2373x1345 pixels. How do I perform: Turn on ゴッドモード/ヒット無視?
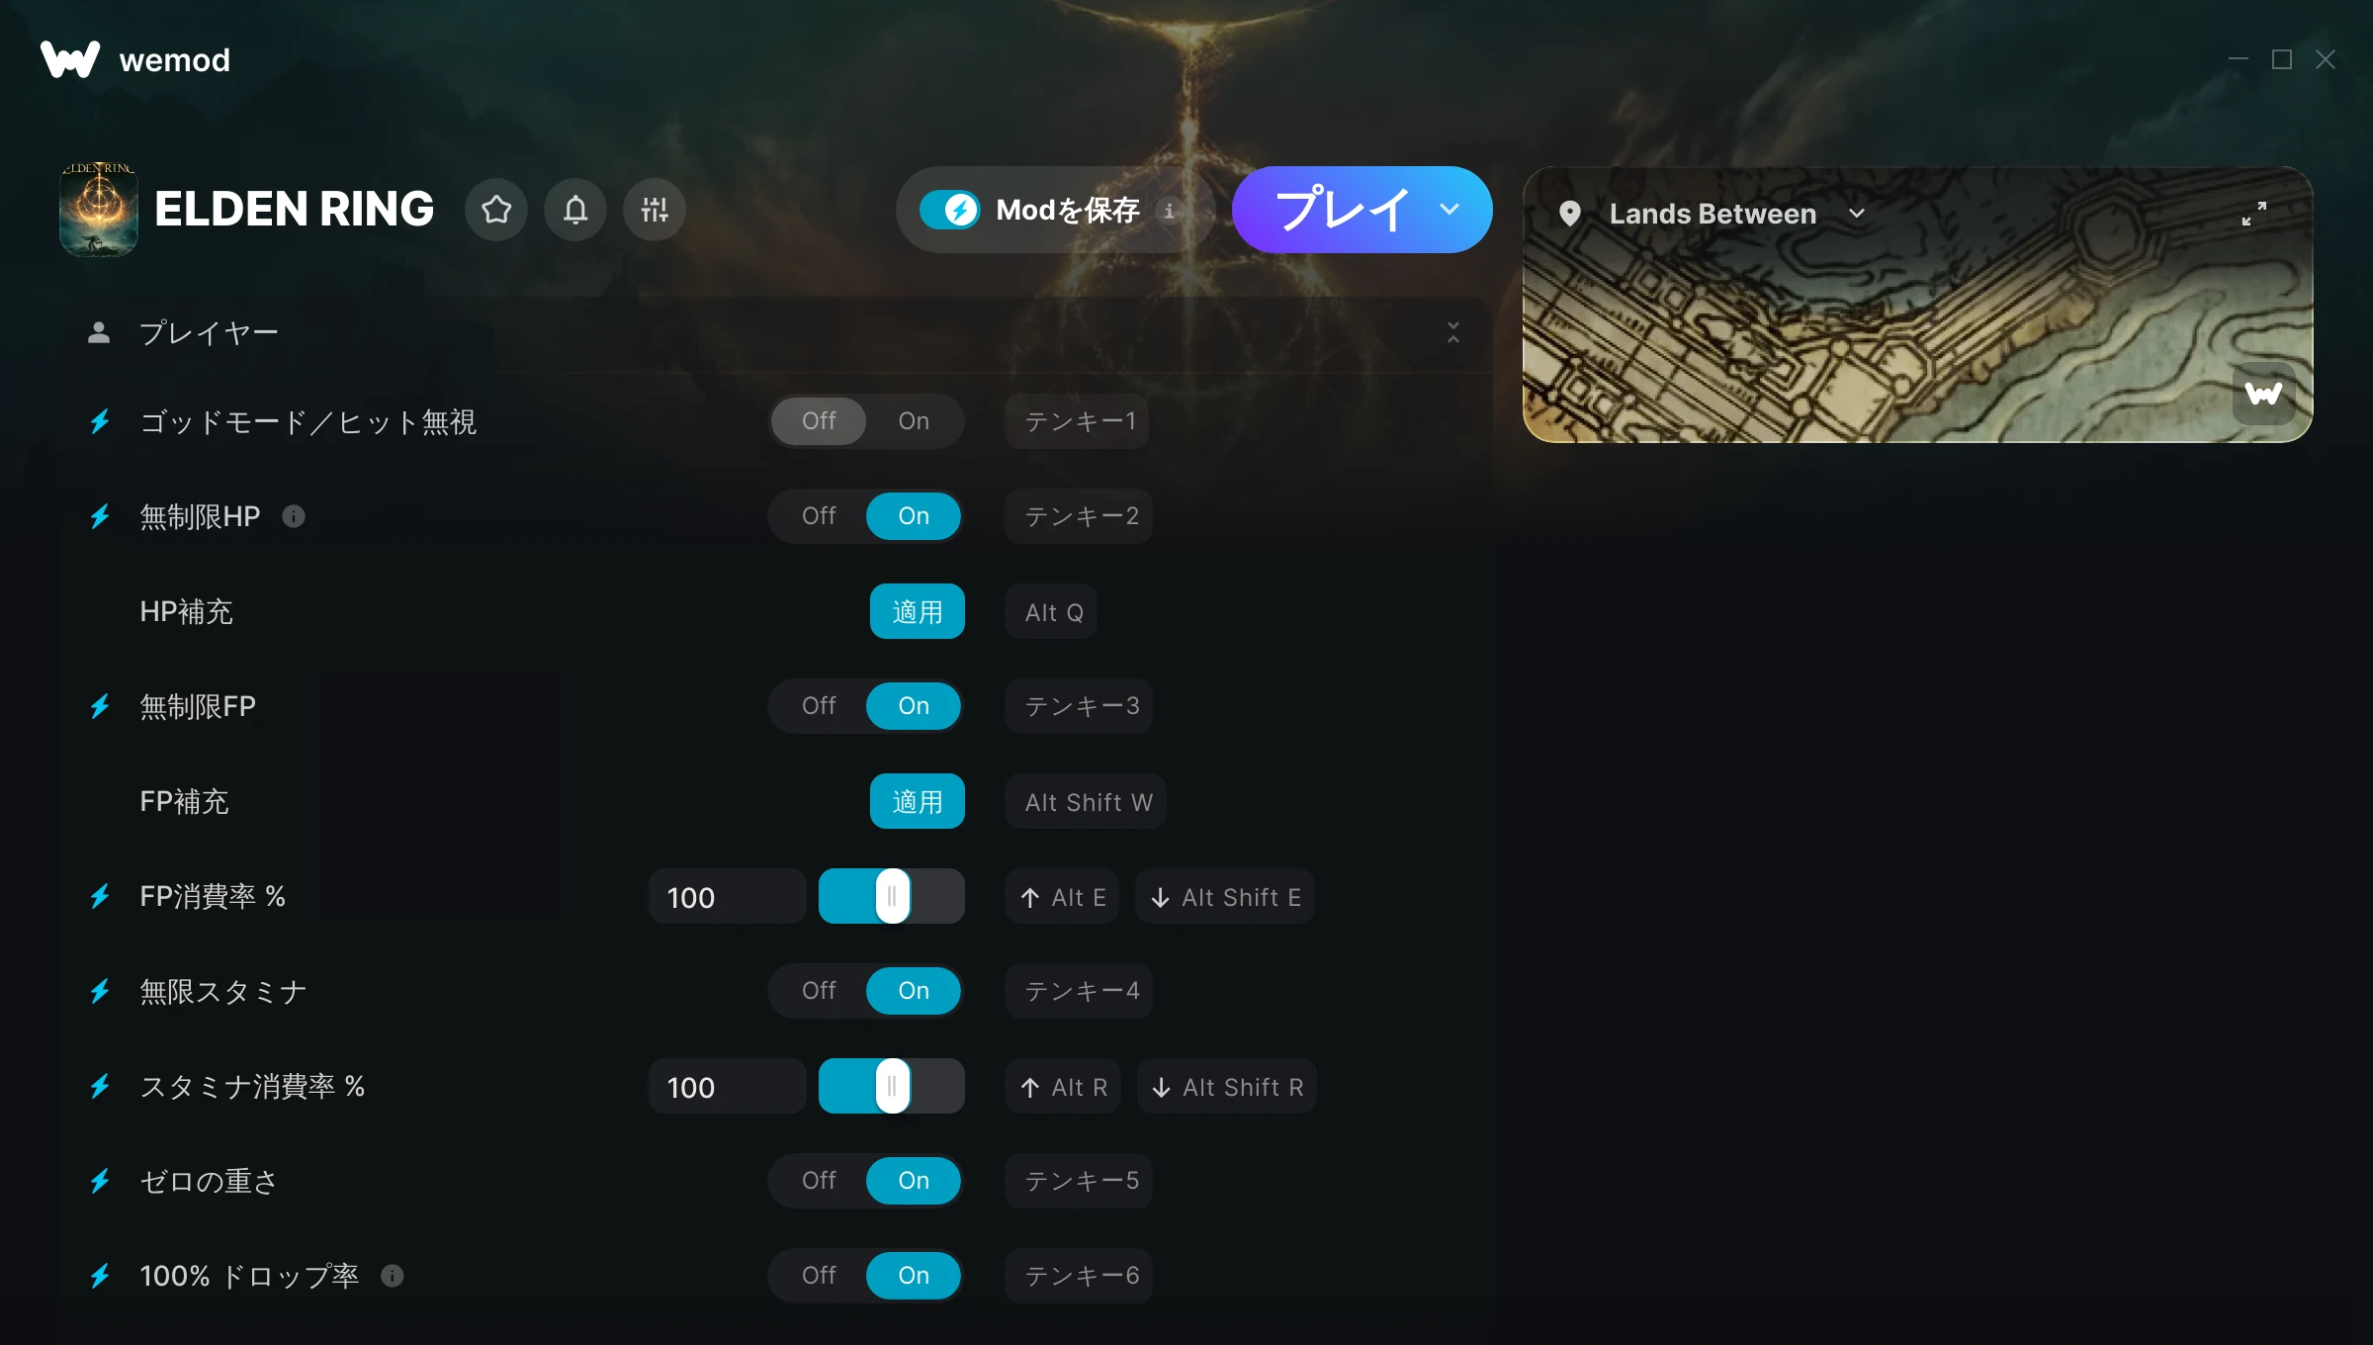point(914,421)
